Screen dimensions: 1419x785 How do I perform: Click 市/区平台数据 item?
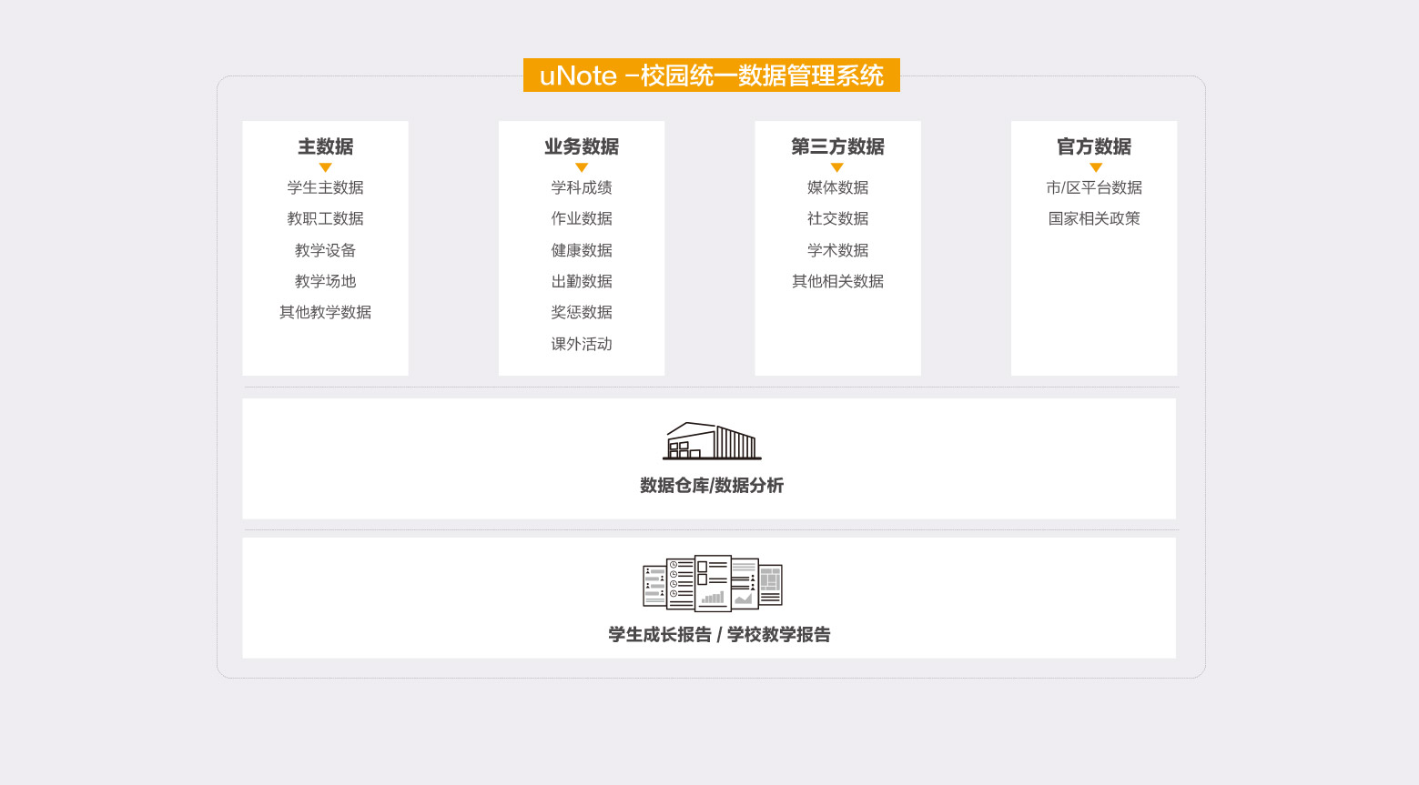click(1094, 187)
